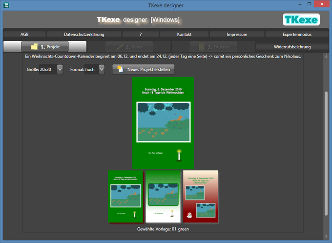
Task: Click the scrollbar up arrow
Action: (x=326, y=56)
